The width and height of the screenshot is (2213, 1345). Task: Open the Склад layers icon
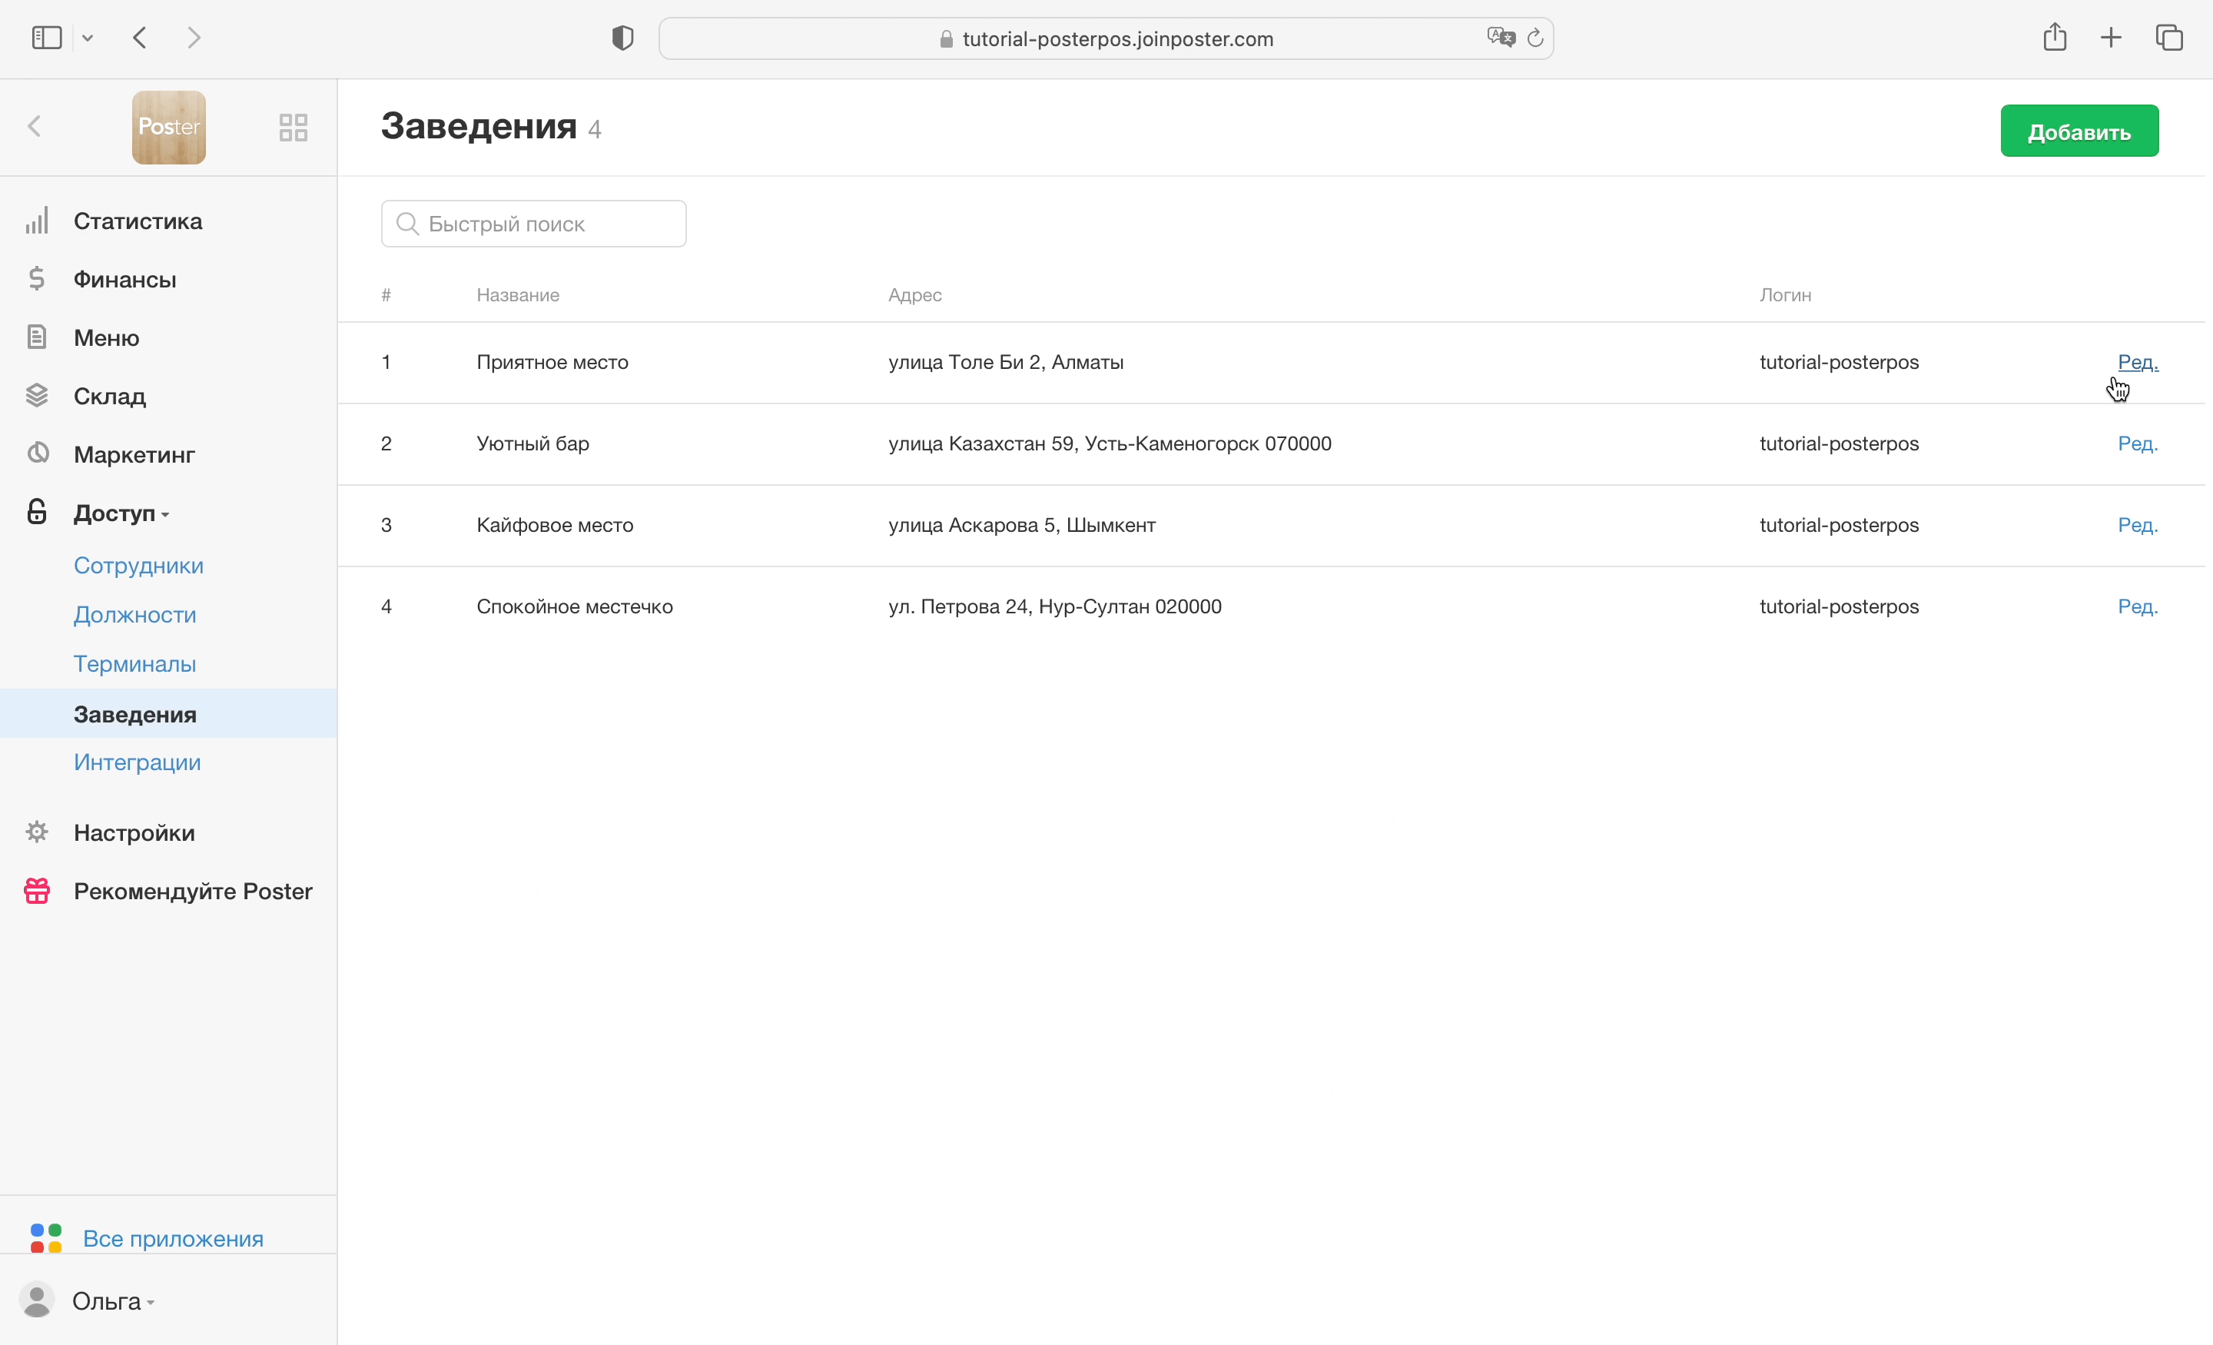pos(37,395)
